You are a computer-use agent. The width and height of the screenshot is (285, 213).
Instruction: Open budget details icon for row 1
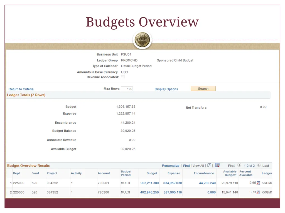pos(258,183)
